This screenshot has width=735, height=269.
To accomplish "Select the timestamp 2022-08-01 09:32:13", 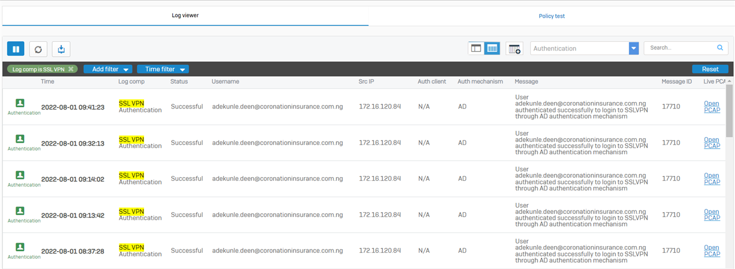I will click(73, 143).
